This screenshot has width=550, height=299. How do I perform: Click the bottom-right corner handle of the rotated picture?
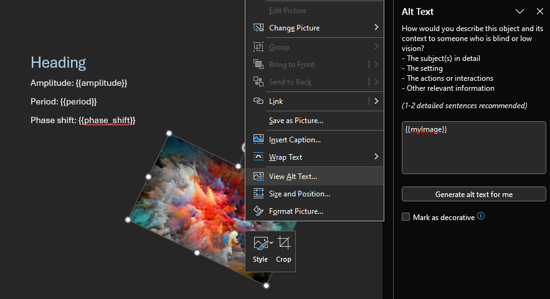coord(266,286)
